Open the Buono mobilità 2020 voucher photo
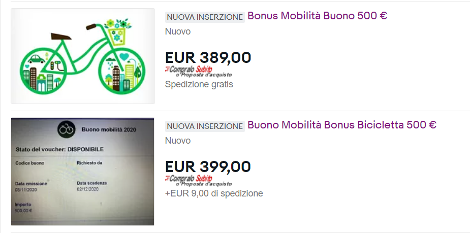The width and height of the screenshot is (470, 233). click(82, 172)
